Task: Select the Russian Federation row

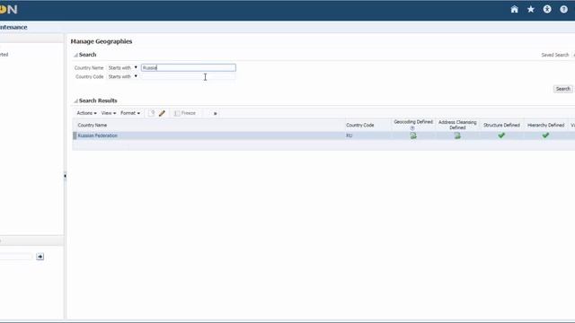Action: [x=323, y=135]
